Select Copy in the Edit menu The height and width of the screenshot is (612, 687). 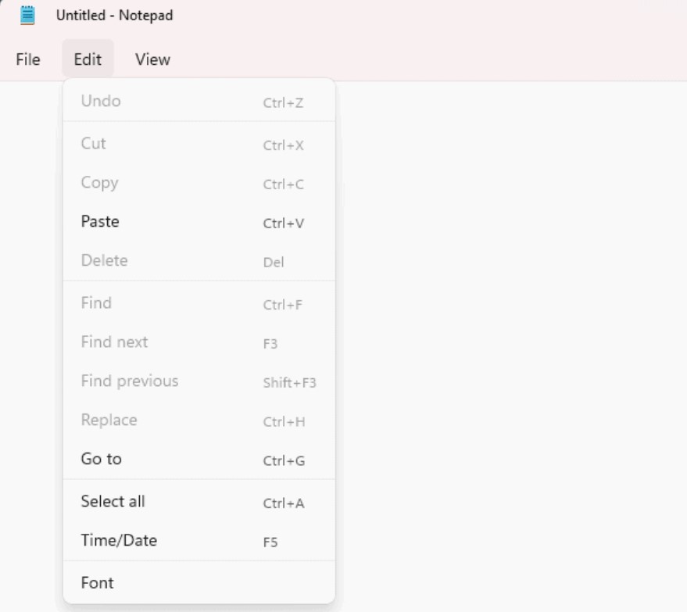point(199,183)
